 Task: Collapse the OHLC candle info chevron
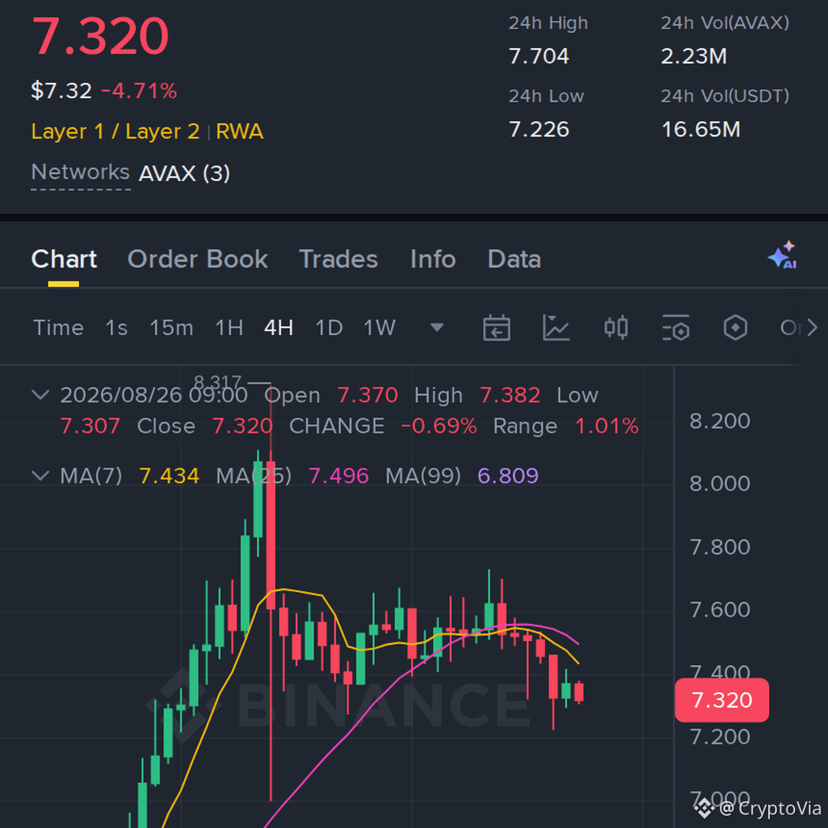point(41,395)
